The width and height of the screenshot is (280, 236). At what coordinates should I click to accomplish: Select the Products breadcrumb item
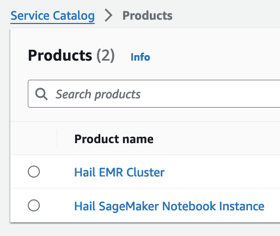147,15
